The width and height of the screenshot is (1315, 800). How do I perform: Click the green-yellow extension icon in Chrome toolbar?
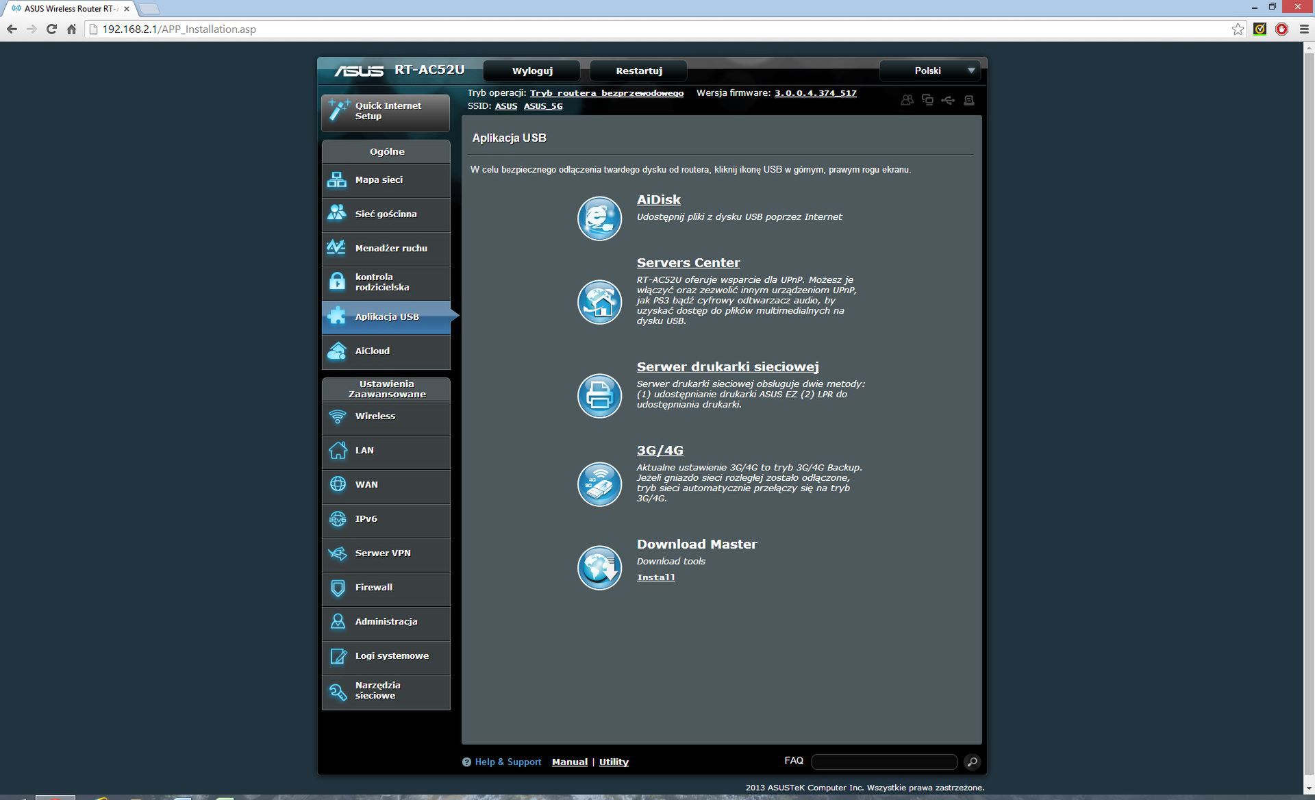pyautogui.click(x=1260, y=29)
